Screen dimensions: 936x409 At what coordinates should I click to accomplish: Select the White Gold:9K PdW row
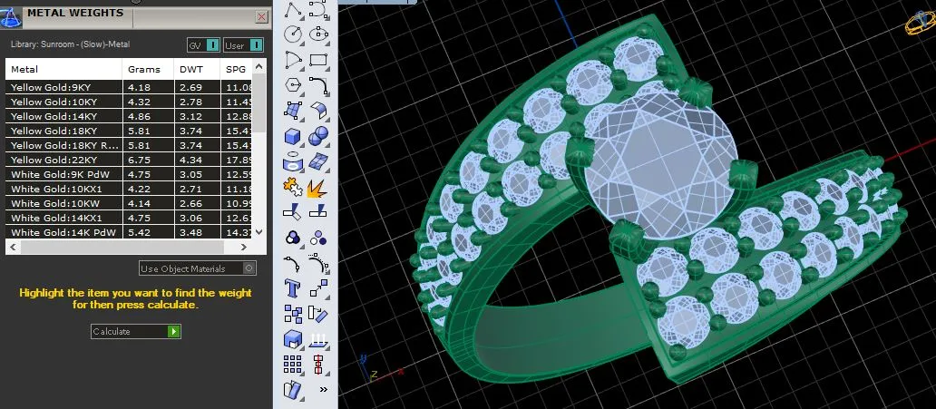[129, 174]
